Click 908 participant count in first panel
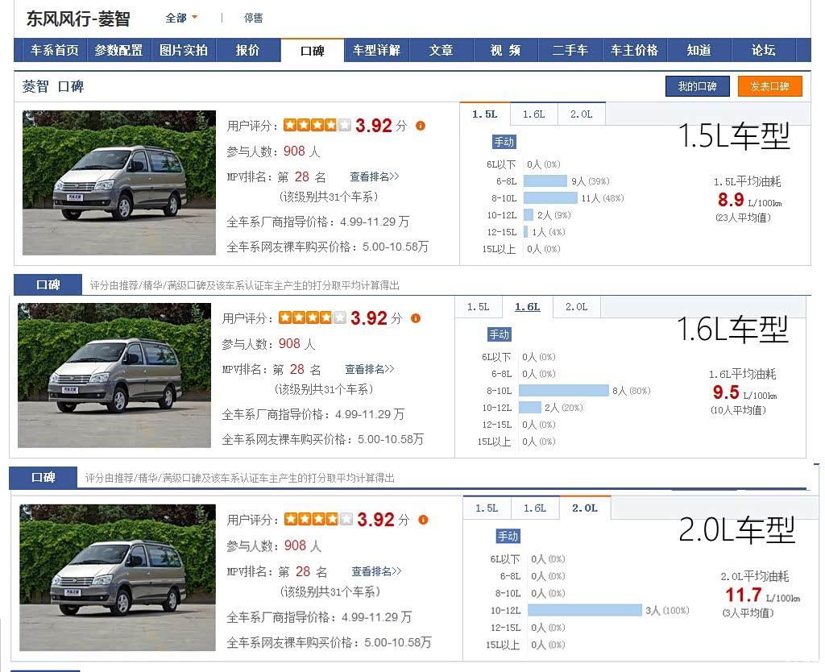Screen dimensions: 825x672 pos(294,151)
